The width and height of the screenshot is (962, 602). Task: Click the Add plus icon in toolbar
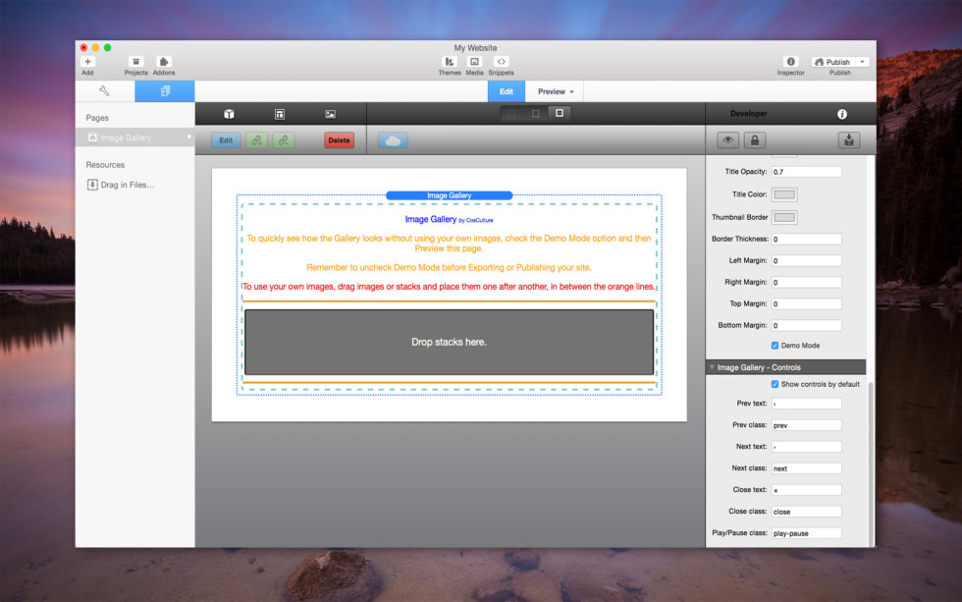coord(87,61)
